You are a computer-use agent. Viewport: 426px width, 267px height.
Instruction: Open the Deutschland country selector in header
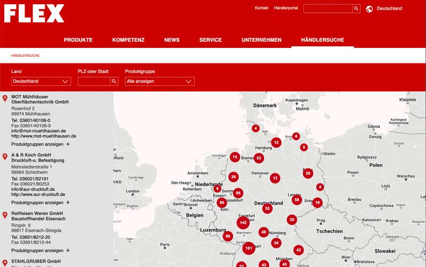(389, 9)
